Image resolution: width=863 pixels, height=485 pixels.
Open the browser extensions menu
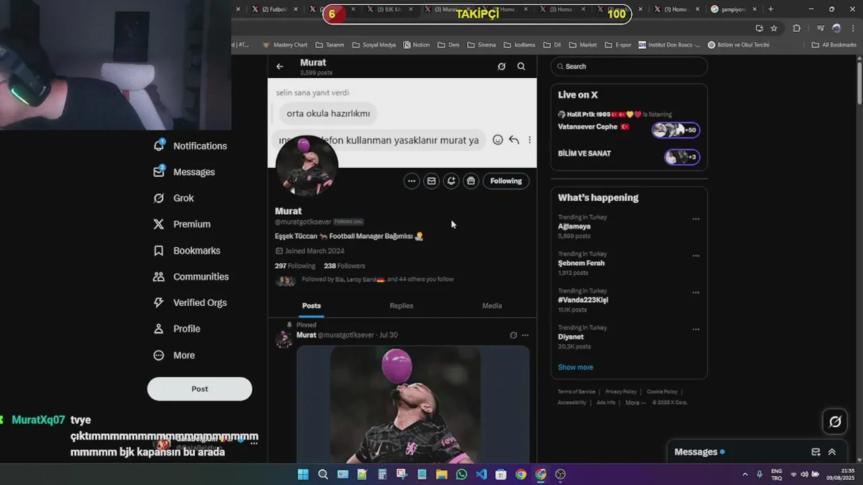tap(796, 28)
